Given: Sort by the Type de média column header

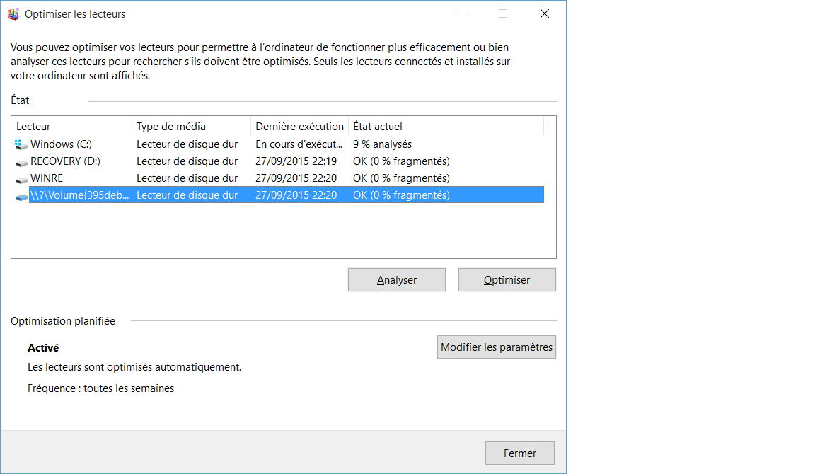Looking at the screenshot, I should pos(191,127).
